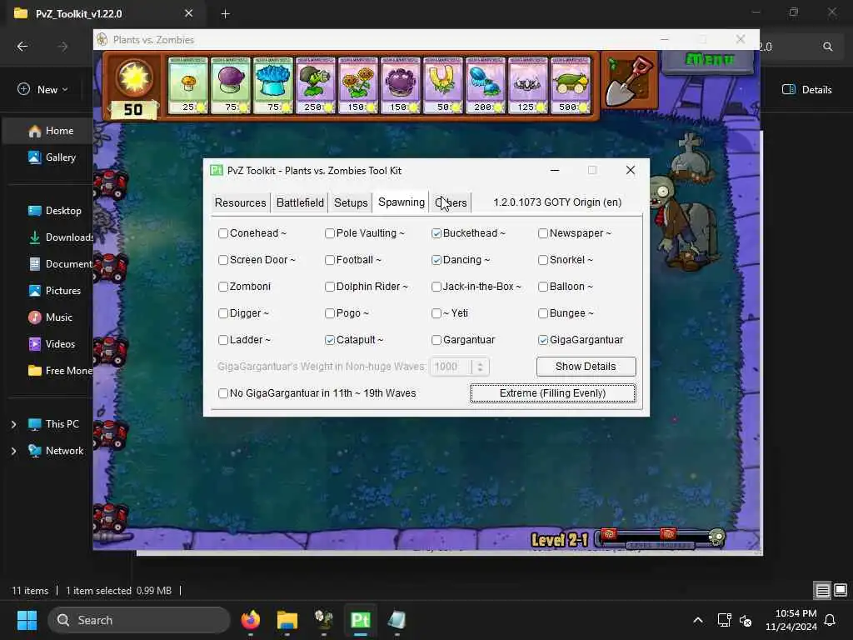Switch to details list view icon

(x=822, y=590)
